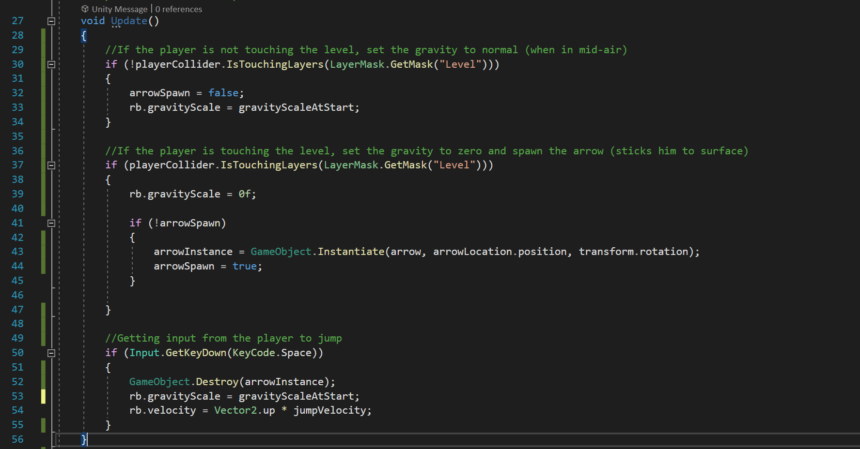
Task: Click the Unity Message cube icon
Action: pyautogui.click(x=85, y=9)
